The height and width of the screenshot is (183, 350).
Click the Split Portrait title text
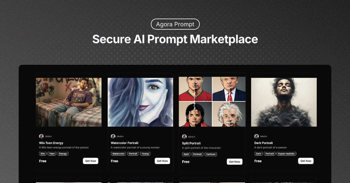[191, 143]
